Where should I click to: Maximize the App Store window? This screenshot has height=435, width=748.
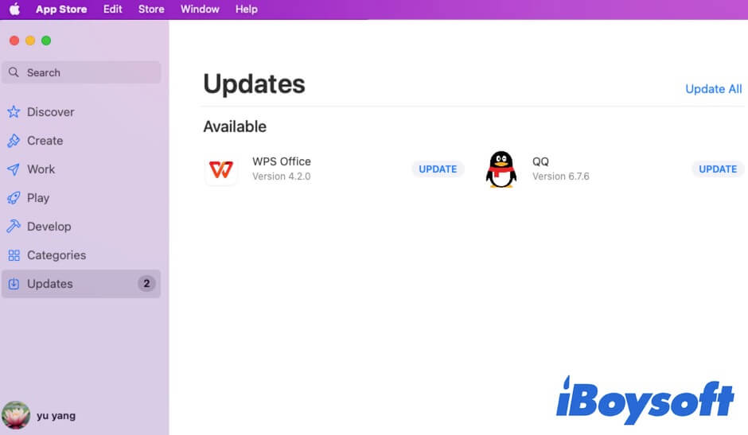[x=46, y=41]
